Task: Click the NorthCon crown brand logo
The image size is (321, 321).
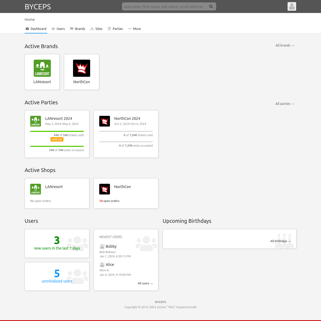Action: pyautogui.click(x=82, y=68)
